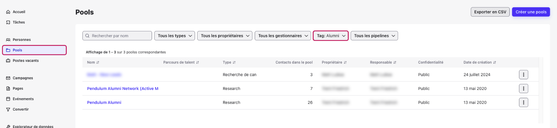
Task: Open actions menu for 24 juillet 2024 row
Action: 524,75
